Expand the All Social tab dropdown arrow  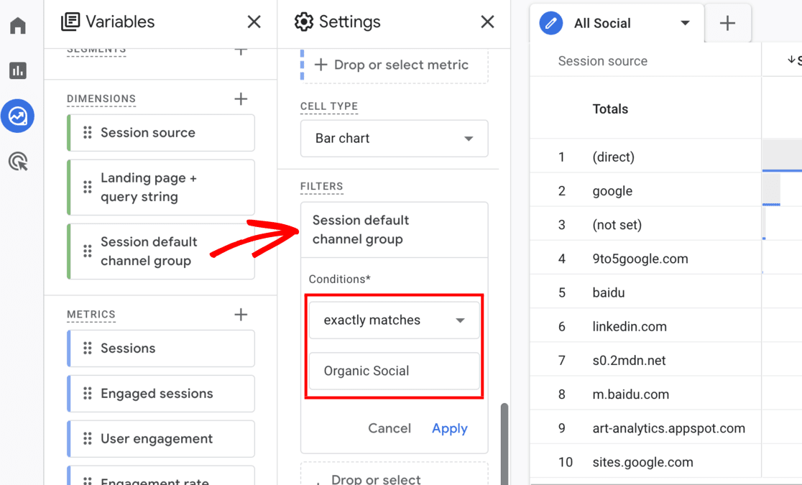pos(685,23)
